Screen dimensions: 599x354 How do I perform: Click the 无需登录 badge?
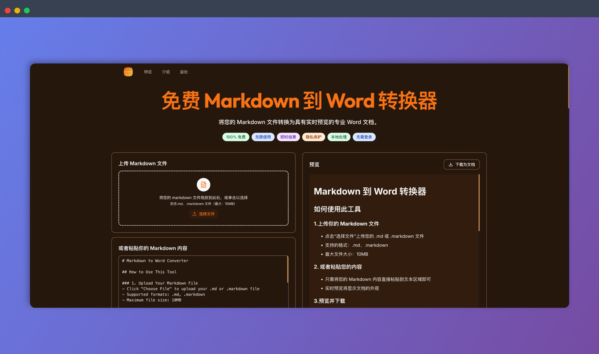(364, 137)
